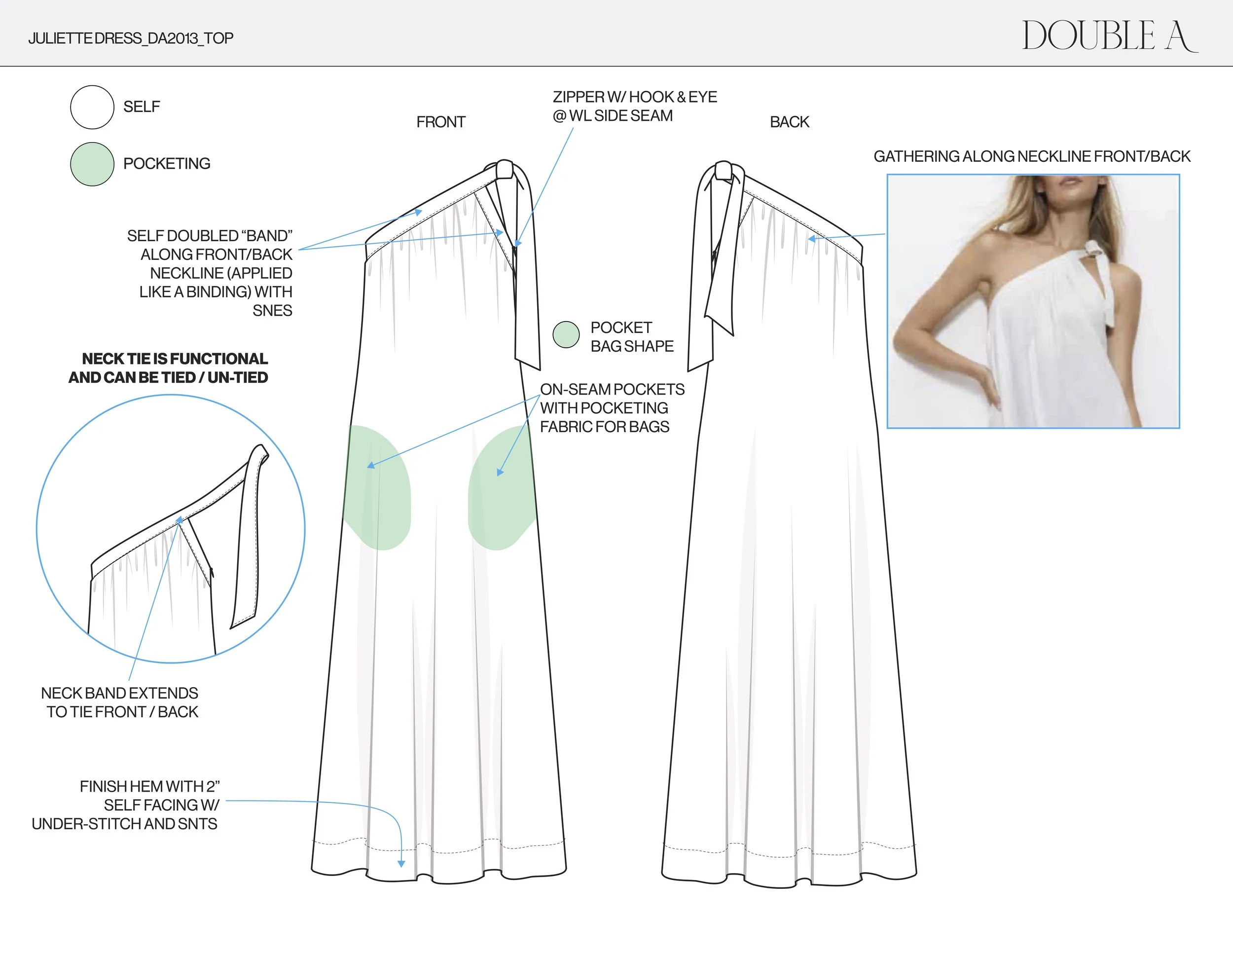Click the shoulder knot on front dress sketch
The height and width of the screenshot is (953, 1233).
pos(504,170)
